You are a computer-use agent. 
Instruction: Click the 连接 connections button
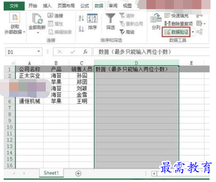55,16
